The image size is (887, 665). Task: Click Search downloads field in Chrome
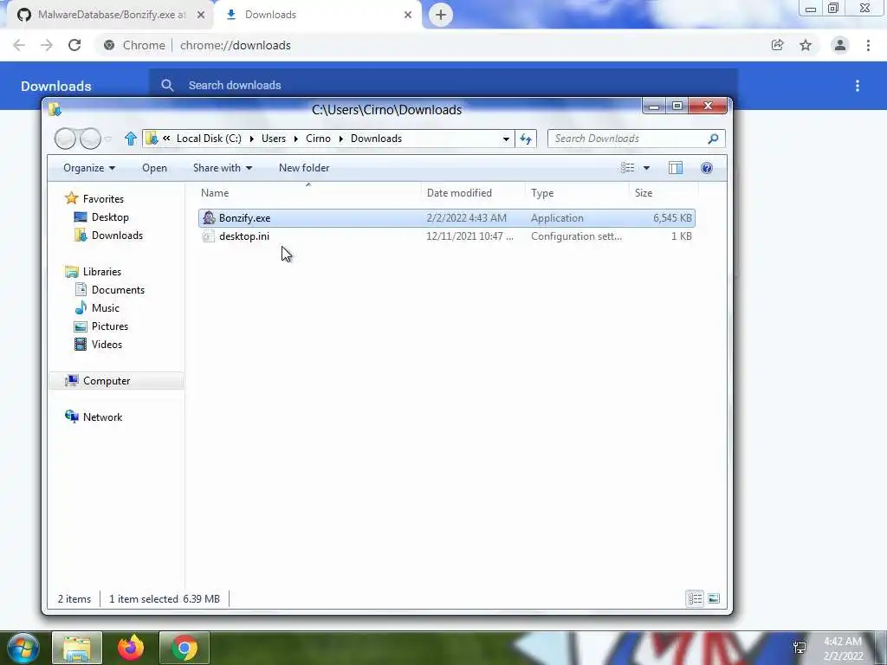click(x=443, y=86)
